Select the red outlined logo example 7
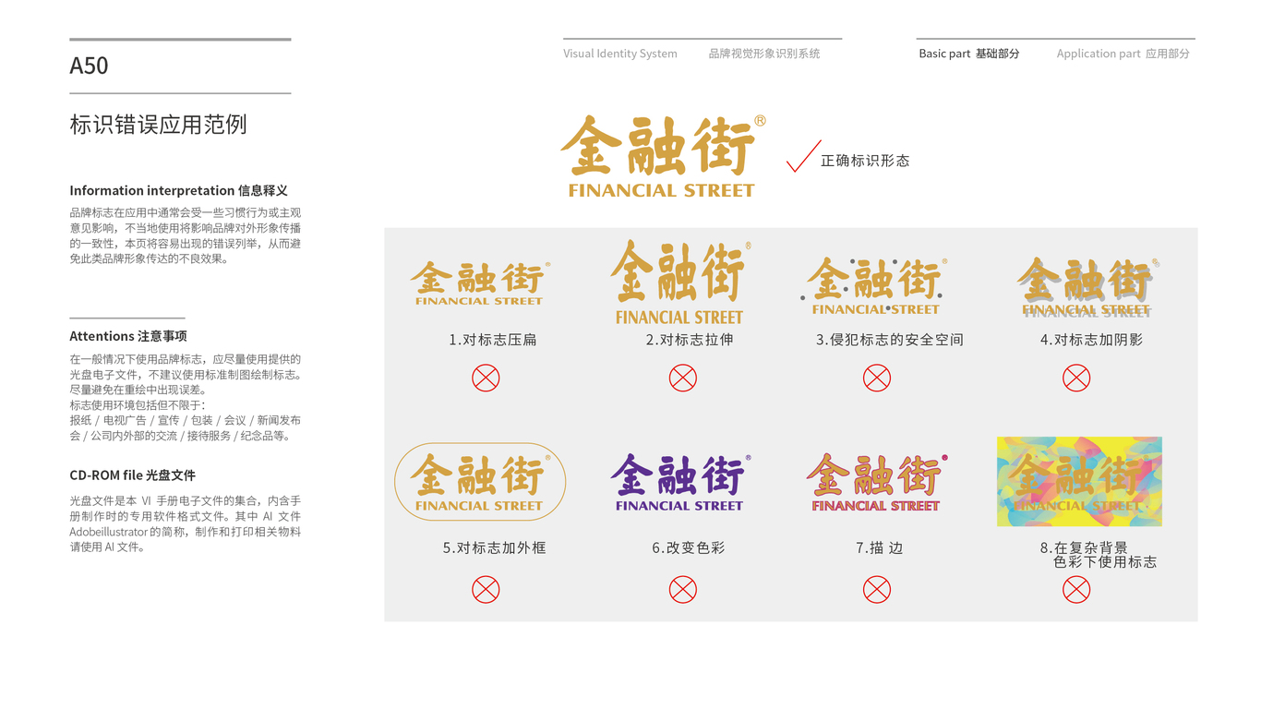 tap(876, 482)
